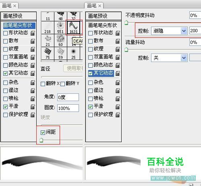Select brush preset thumbnail 551
Viewport: 201px width, 186px height.
click(x=60, y=27)
